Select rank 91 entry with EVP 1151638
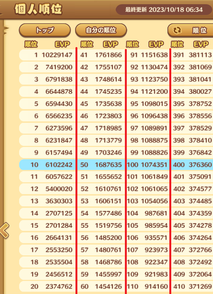213x294 pixels. (148, 55)
